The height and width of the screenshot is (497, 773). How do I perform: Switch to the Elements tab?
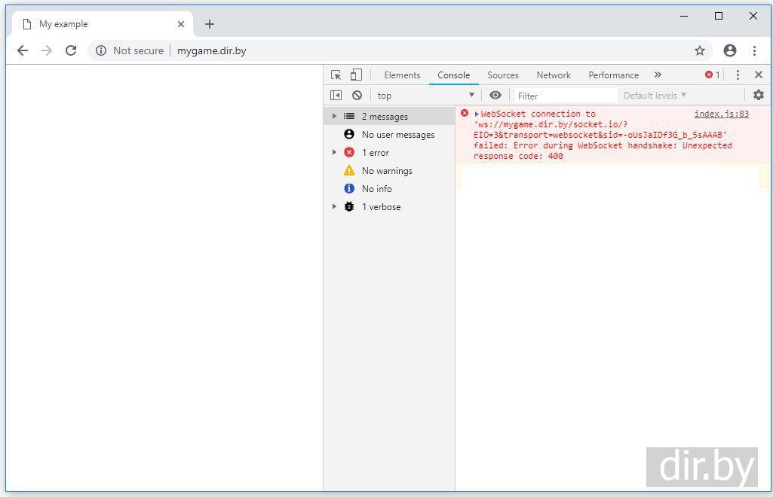tap(402, 75)
